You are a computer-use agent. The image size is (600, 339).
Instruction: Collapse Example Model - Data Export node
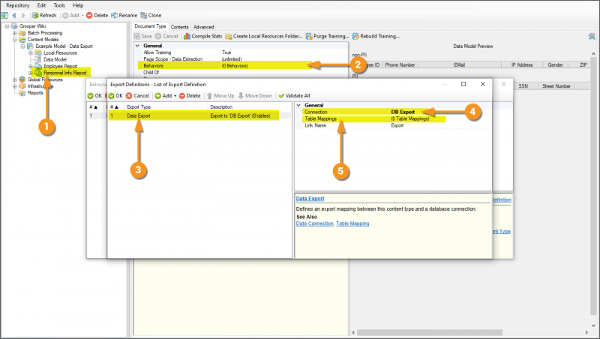pyautogui.click(x=23, y=46)
